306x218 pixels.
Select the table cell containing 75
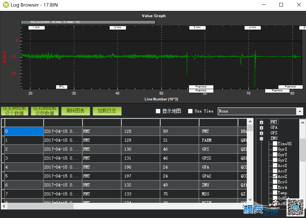[179, 194]
